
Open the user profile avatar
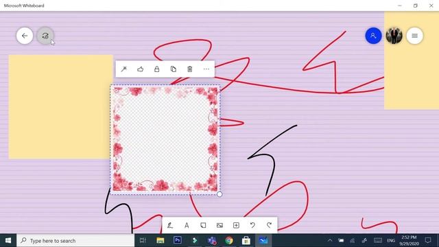[x=394, y=36]
